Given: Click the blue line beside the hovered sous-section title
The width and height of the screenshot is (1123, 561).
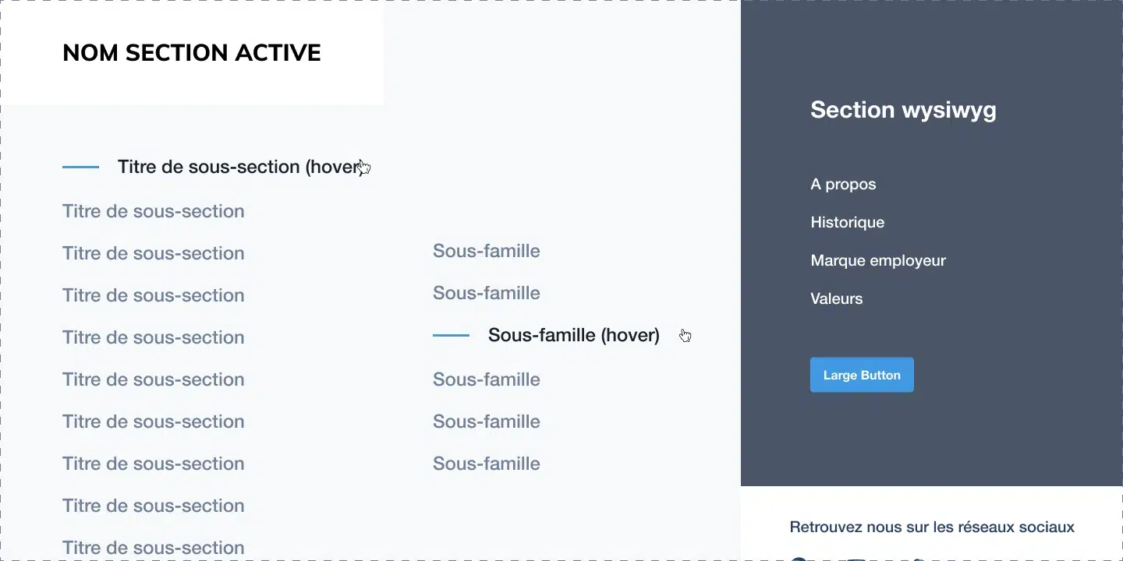Looking at the screenshot, I should [80, 167].
